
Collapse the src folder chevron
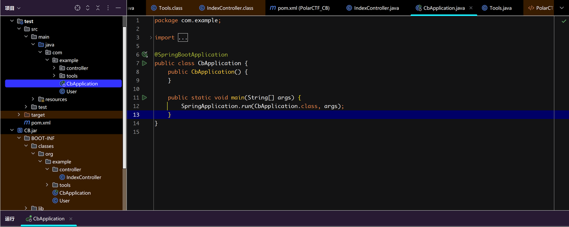tap(19, 29)
